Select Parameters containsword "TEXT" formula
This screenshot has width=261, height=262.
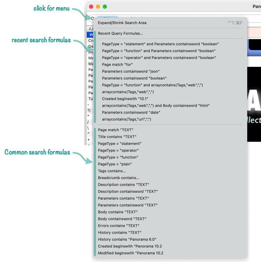(x=170, y=205)
